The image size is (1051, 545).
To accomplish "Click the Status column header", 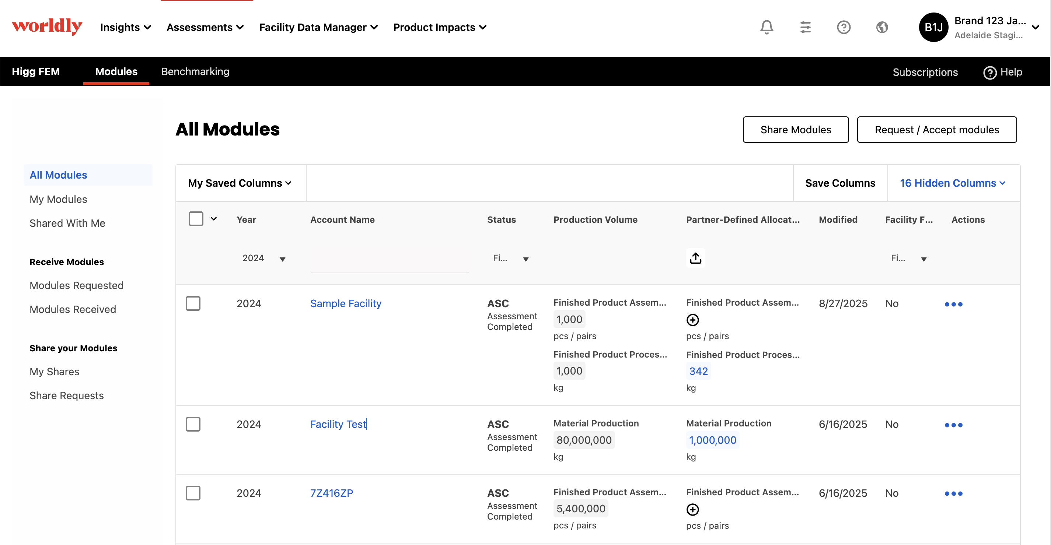I will [x=502, y=220].
